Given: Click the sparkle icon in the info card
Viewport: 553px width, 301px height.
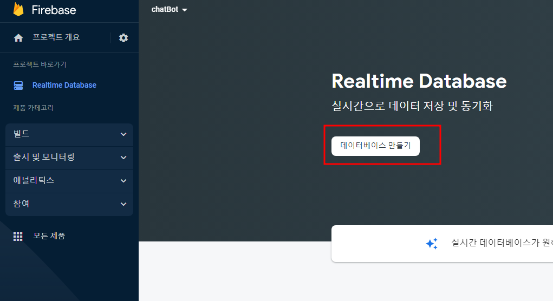Looking at the screenshot, I should pos(432,243).
